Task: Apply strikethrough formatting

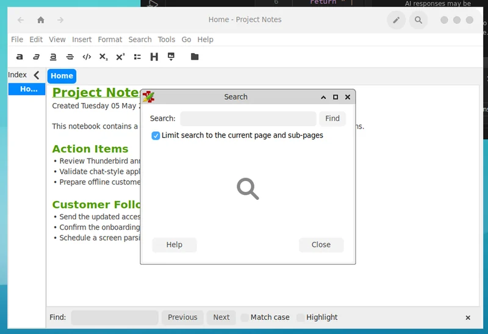Action: (70, 57)
